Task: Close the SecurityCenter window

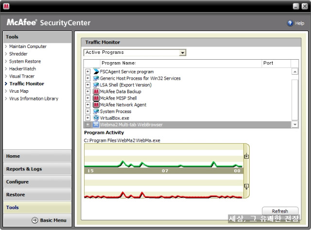Action: point(305,6)
